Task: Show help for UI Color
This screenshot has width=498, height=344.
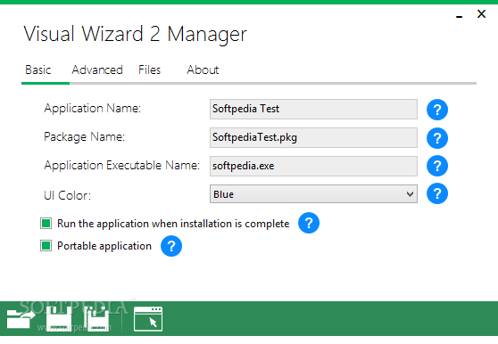Action: pyautogui.click(x=437, y=193)
